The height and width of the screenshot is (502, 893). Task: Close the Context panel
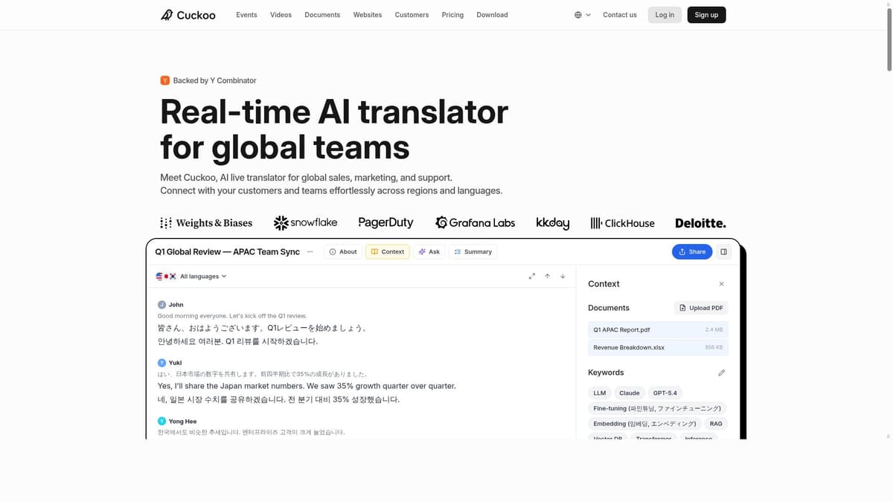(x=721, y=284)
